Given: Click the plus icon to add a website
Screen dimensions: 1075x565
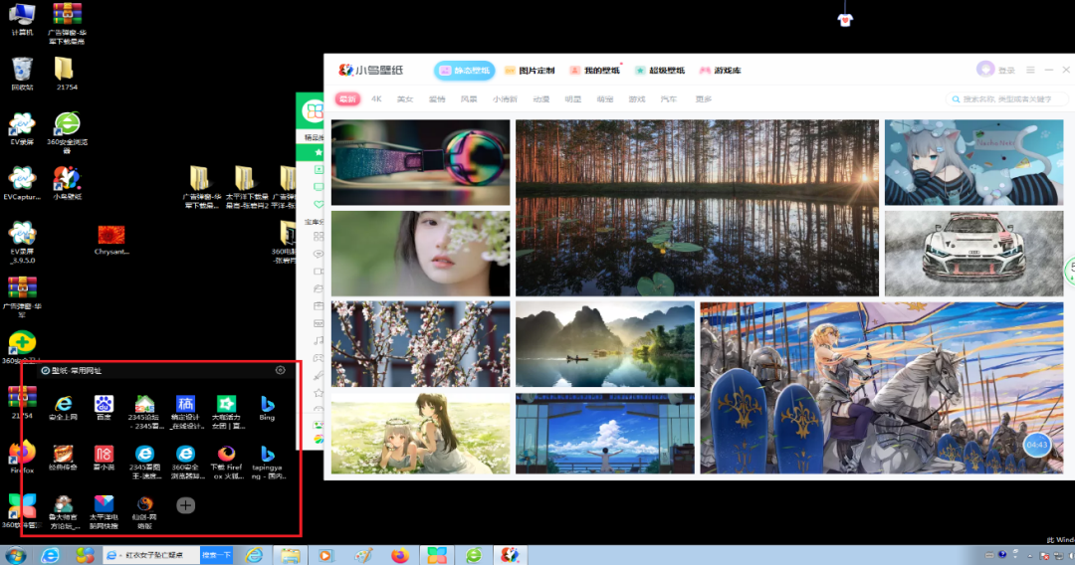Looking at the screenshot, I should 185,505.
